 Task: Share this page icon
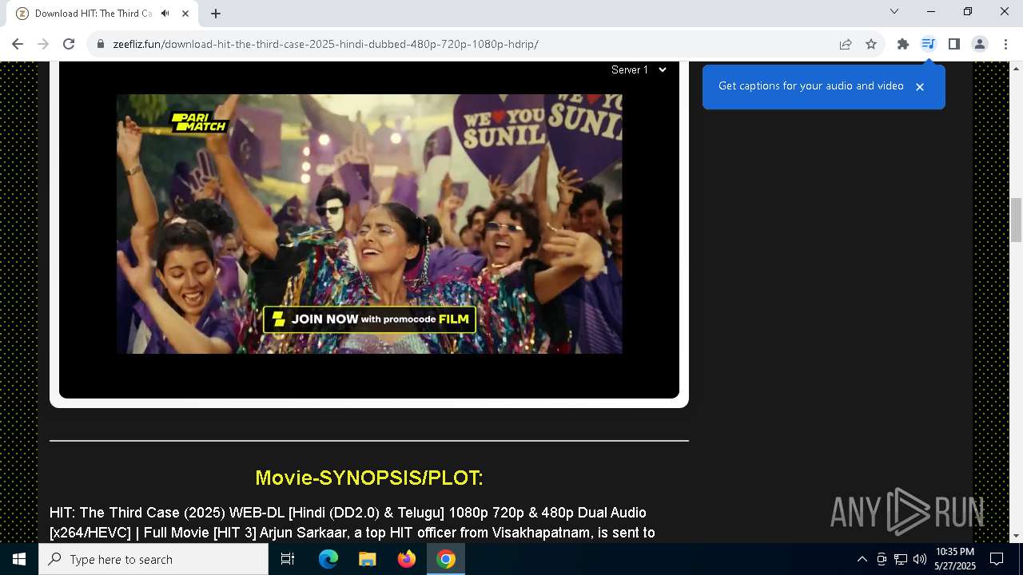pos(846,44)
